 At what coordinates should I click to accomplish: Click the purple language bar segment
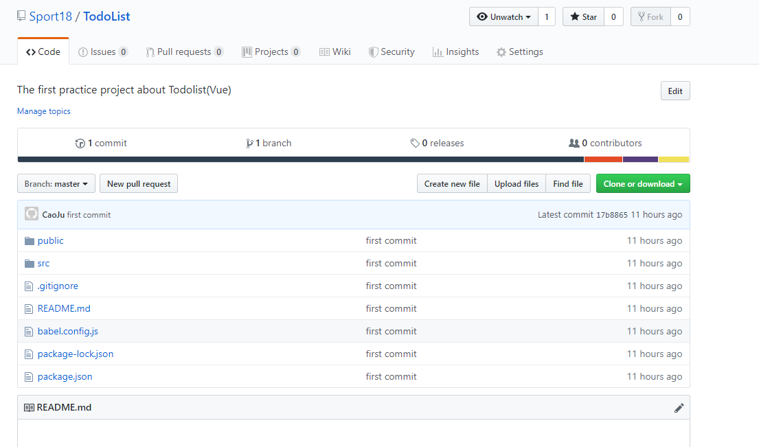[x=640, y=159]
